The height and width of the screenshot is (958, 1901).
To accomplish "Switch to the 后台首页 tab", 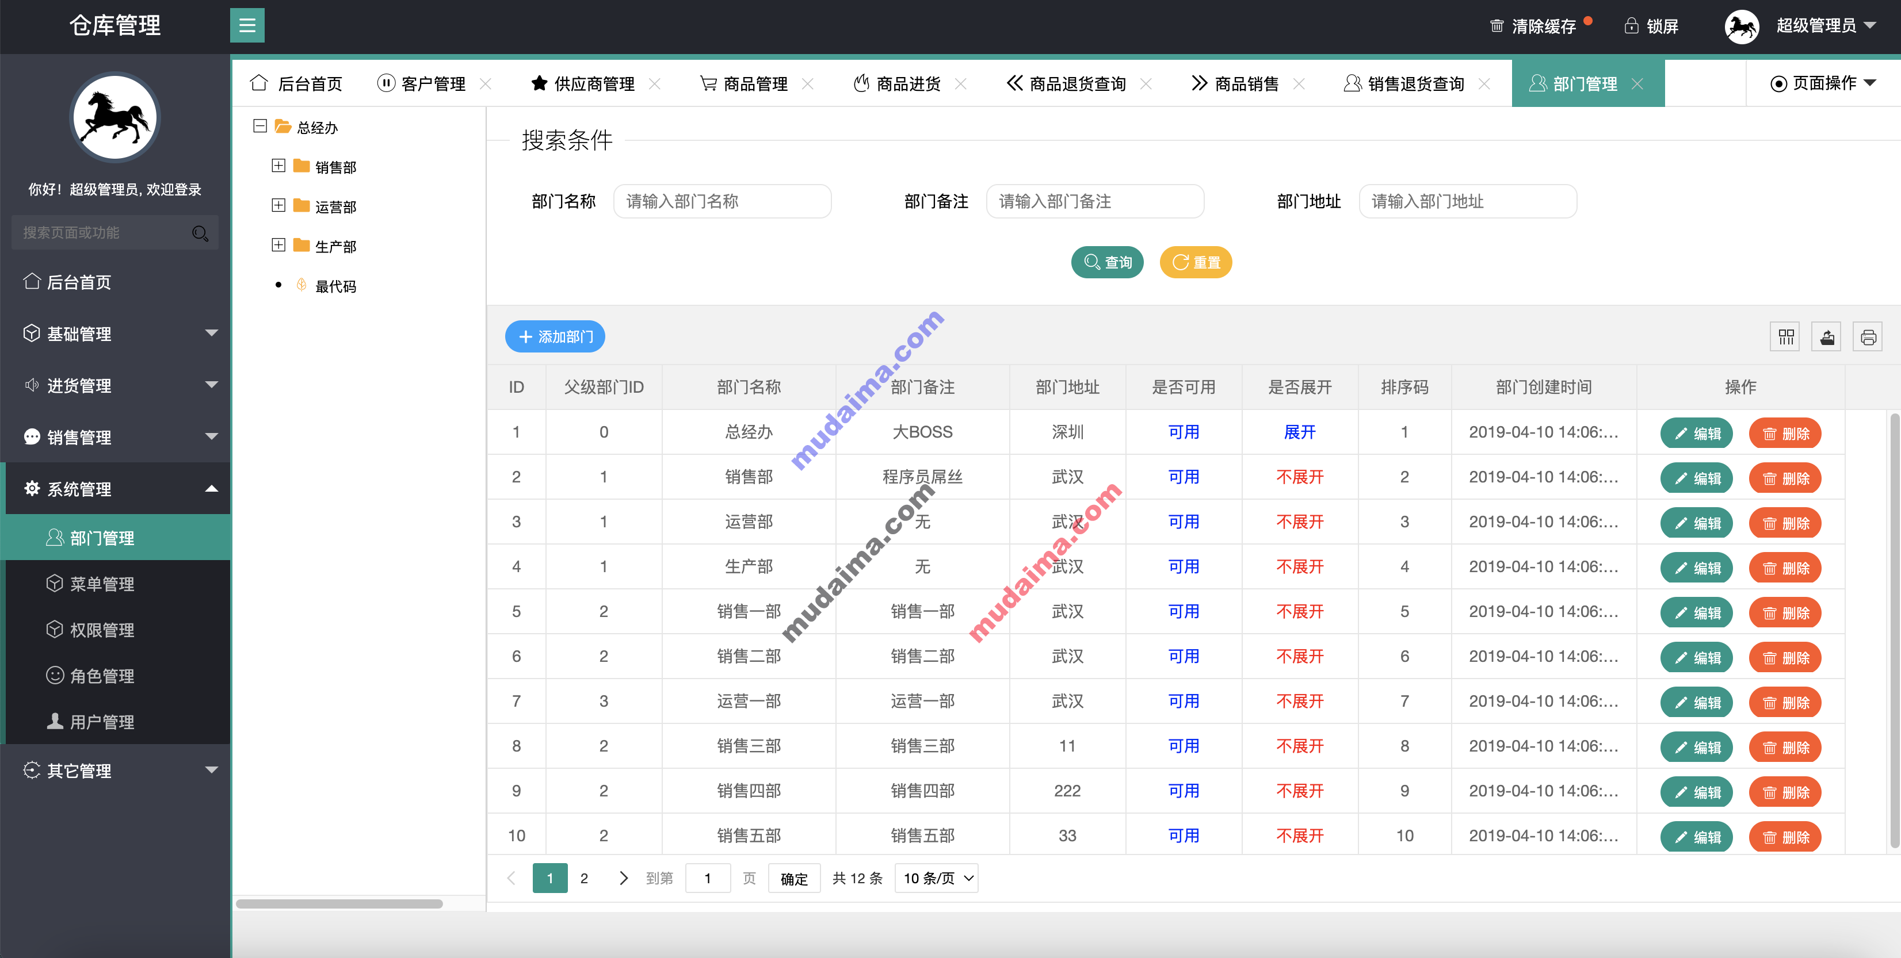I will coord(297,84).
